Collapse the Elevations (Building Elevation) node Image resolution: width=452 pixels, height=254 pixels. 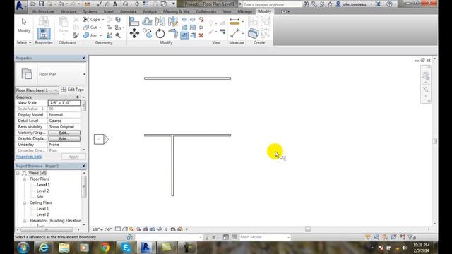pyautogui.click(x=25, y=221)
